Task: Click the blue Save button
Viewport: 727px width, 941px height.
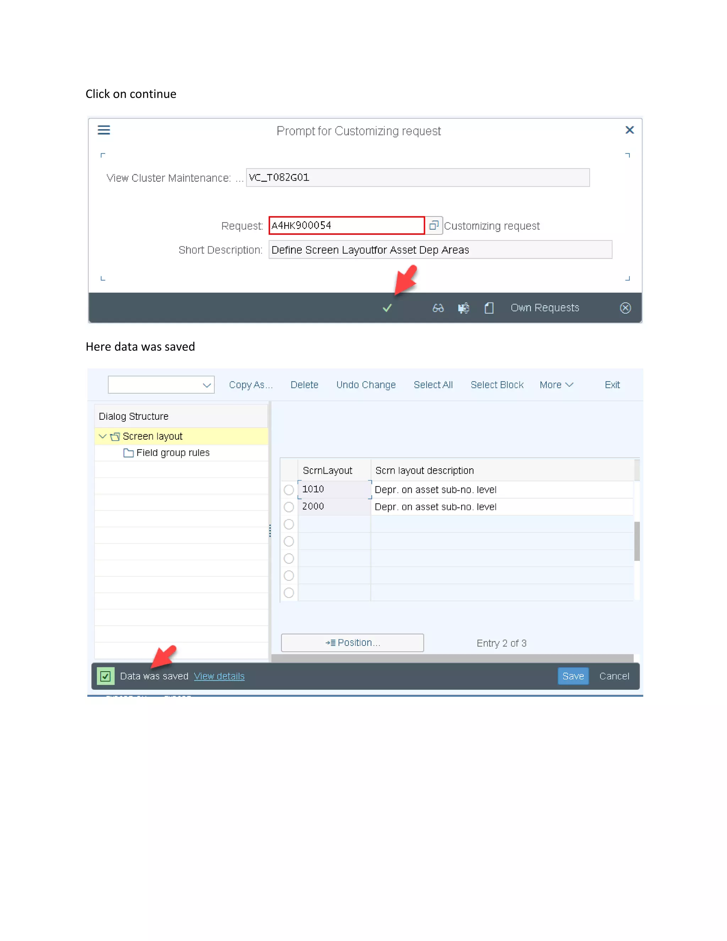Action: (x=573, y=676)
